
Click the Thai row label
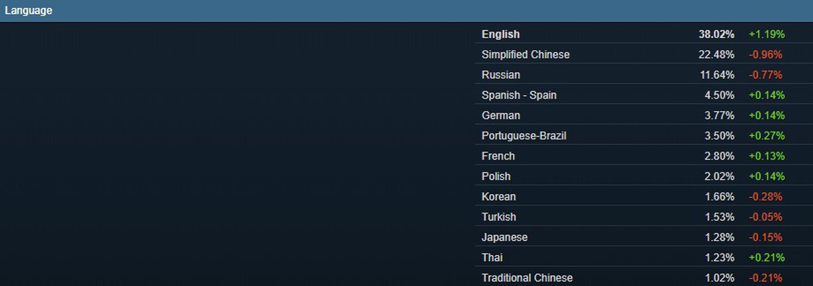[492, 258]
